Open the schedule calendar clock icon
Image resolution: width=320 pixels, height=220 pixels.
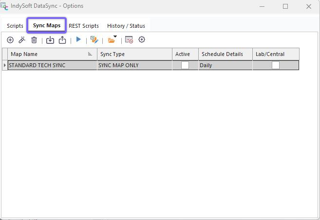(x=129, y=40)
